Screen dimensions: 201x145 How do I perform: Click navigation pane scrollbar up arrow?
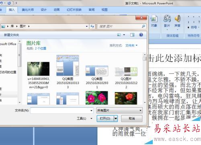point(20,41)
